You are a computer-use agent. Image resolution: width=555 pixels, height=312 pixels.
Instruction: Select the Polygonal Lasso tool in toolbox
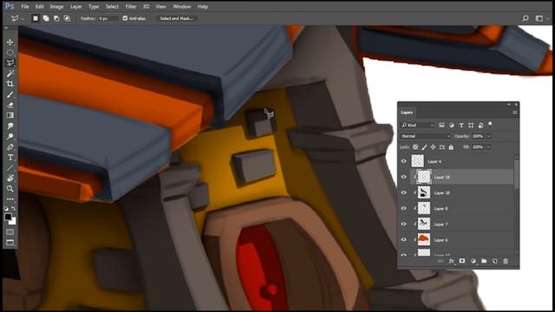[x=10, y=63]
